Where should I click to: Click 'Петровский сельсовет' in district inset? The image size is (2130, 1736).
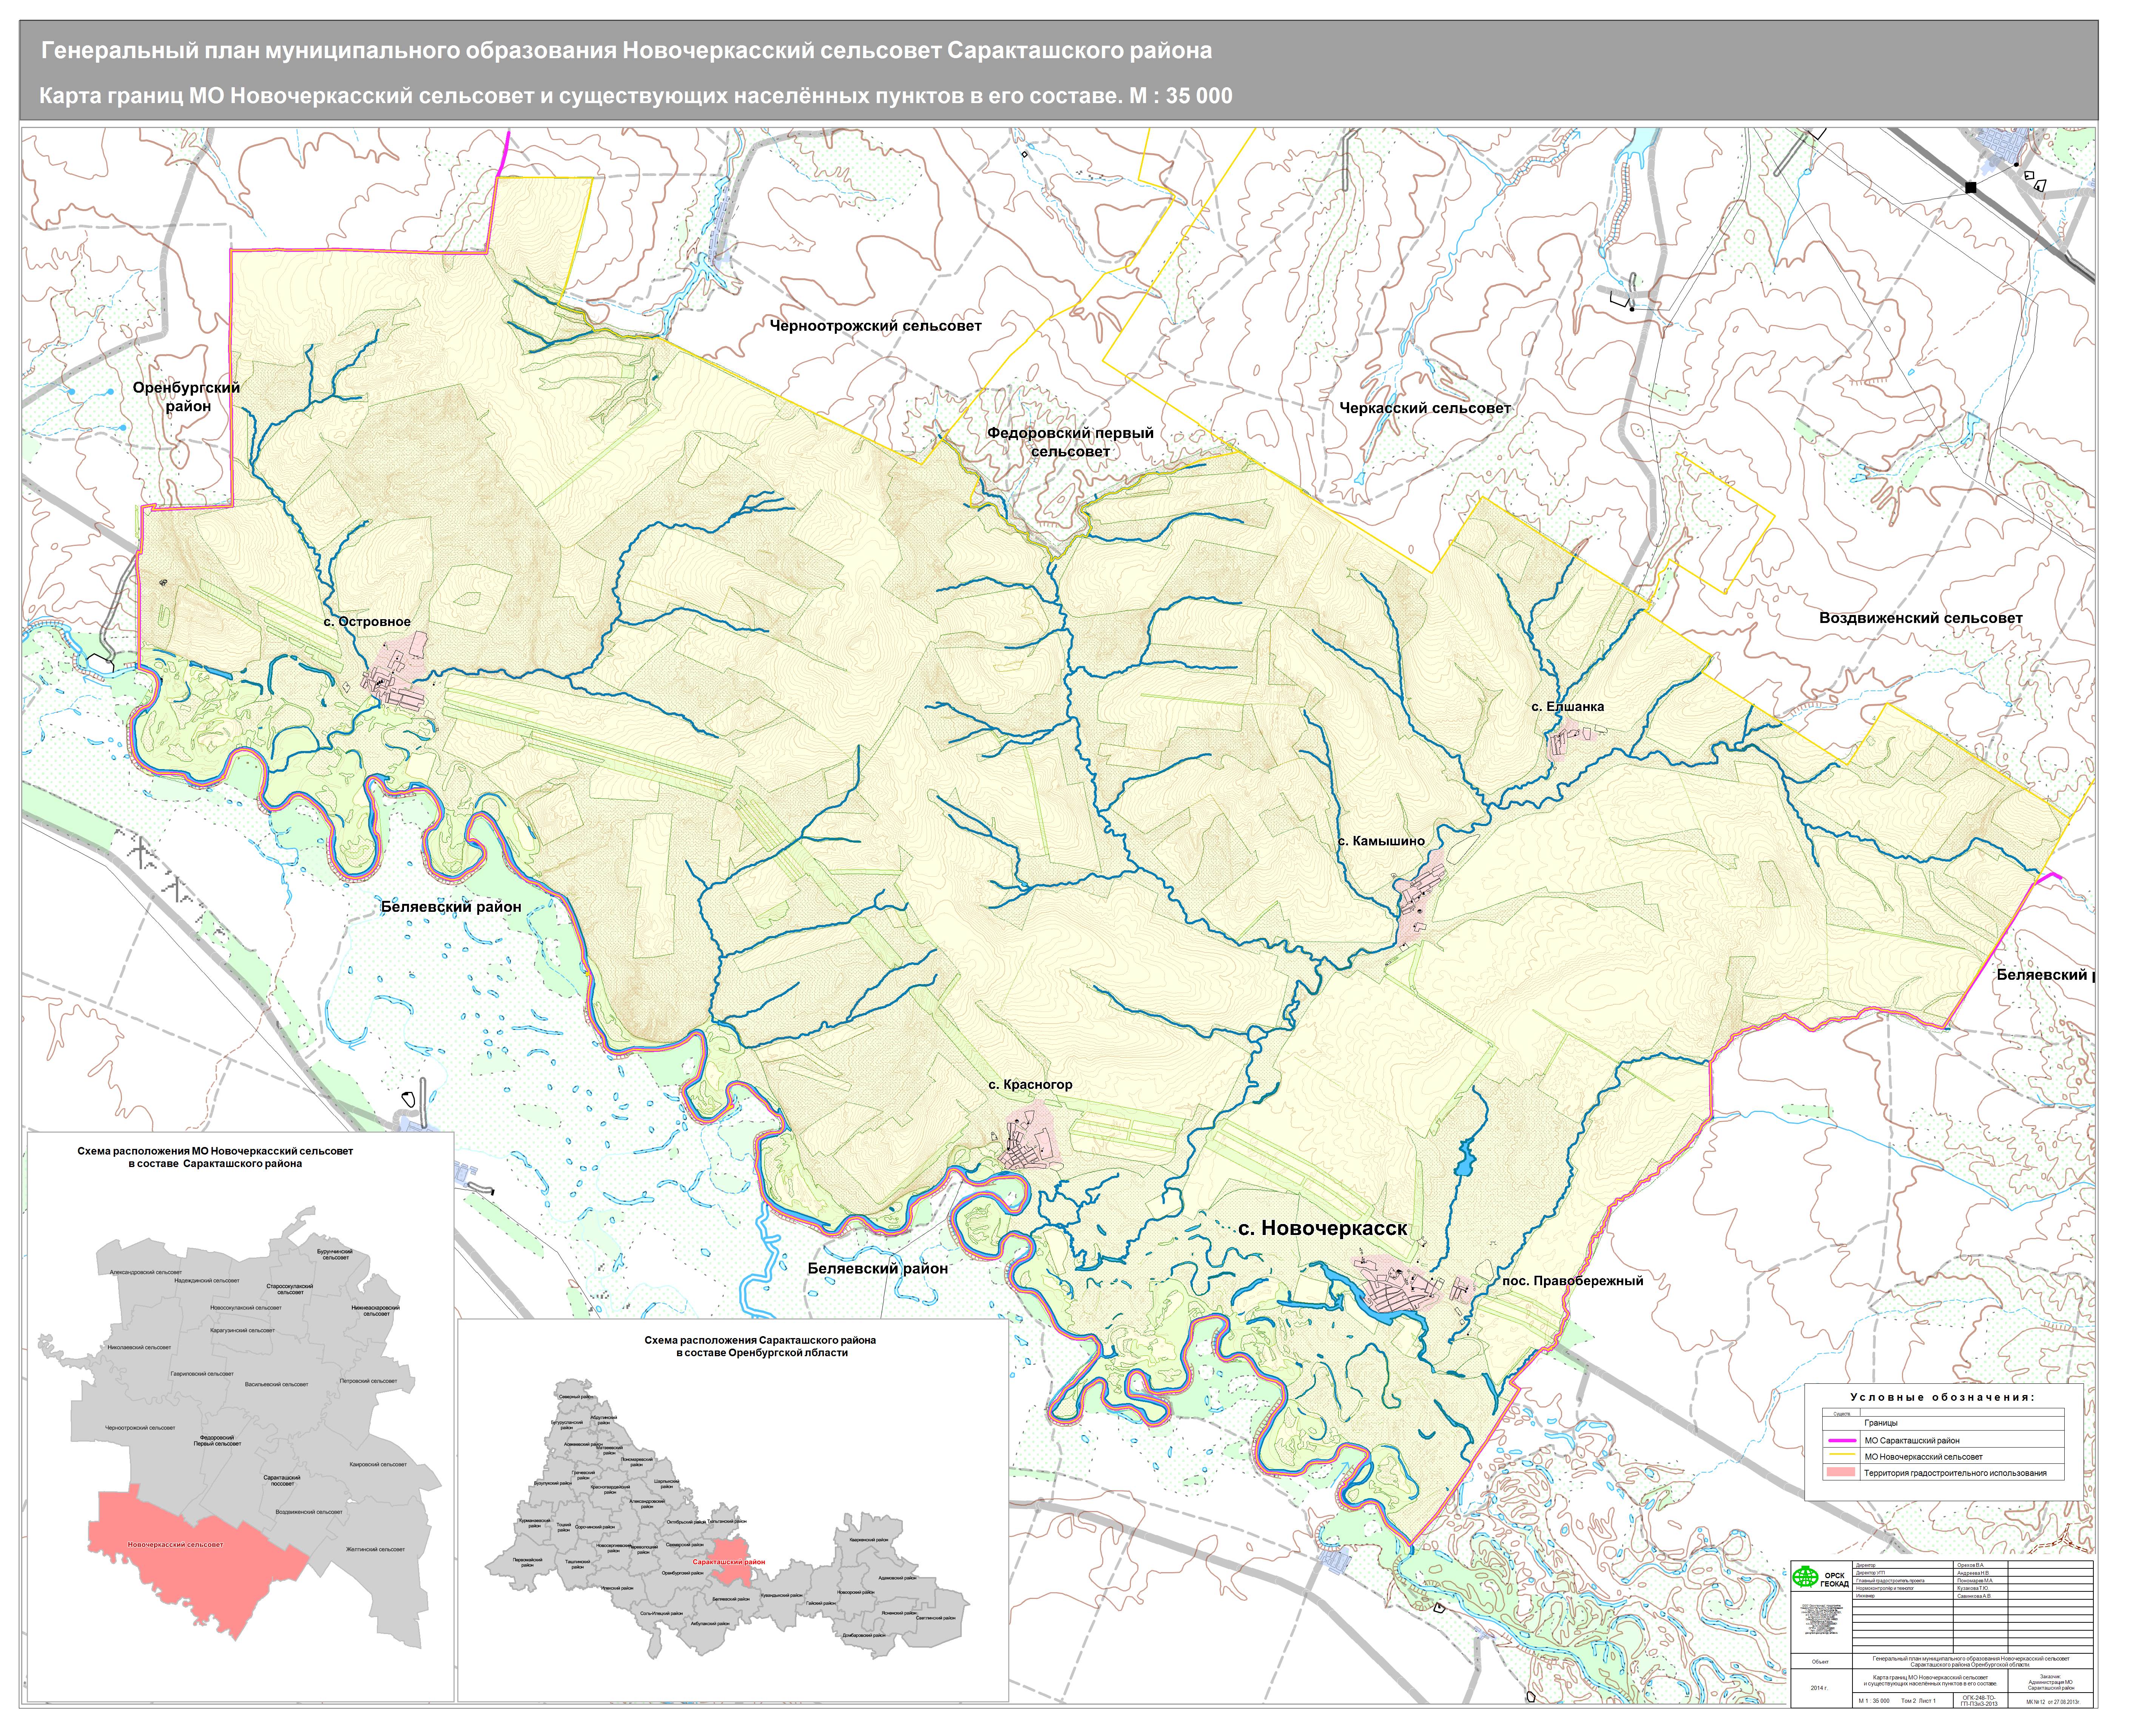click(368, 1381)
